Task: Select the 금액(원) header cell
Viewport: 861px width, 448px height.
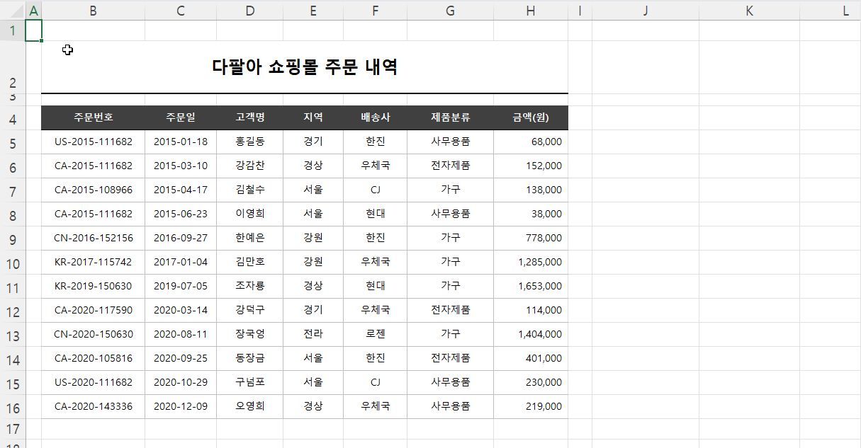Action: coord(529,117)
